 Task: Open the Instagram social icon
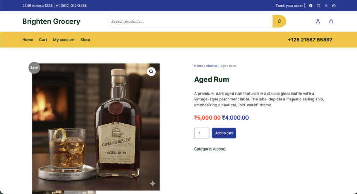(x=318, y=6)
